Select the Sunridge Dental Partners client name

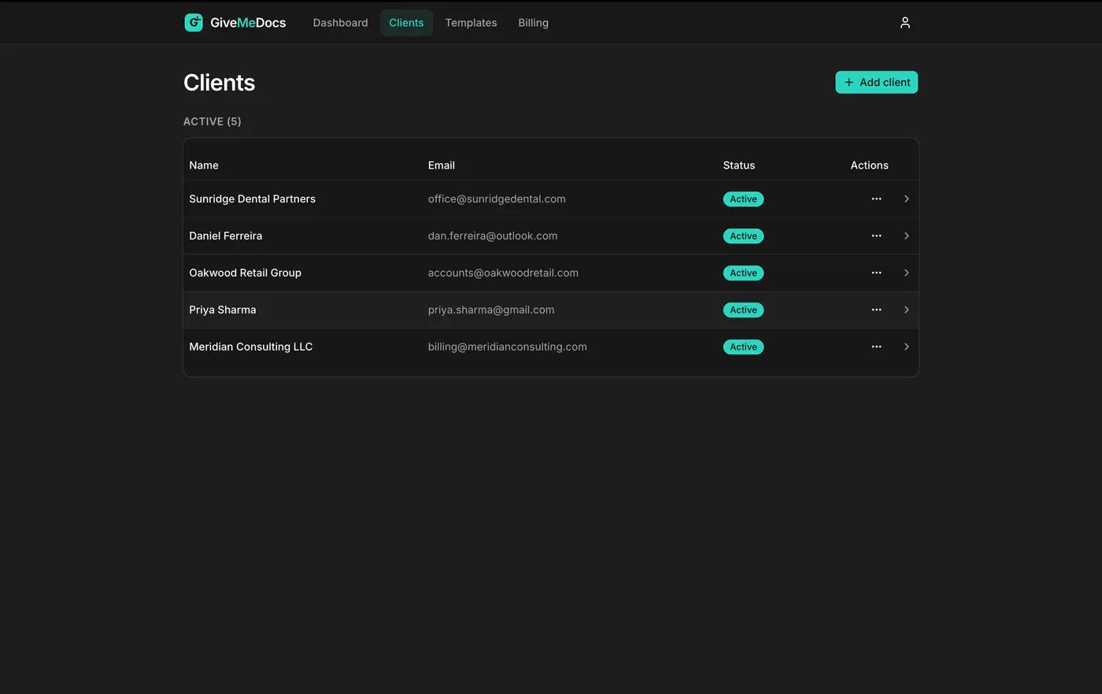coord(252,199)
